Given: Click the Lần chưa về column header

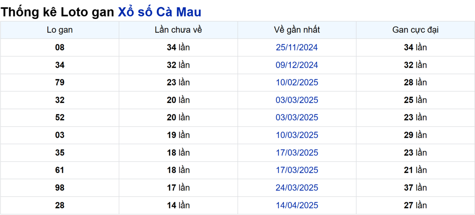Looking at the screenshot, I should tap(179, 30).
